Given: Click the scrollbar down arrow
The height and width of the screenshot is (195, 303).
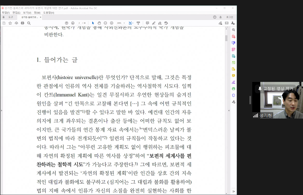Looking at the screenshot, I should [226, 193].
